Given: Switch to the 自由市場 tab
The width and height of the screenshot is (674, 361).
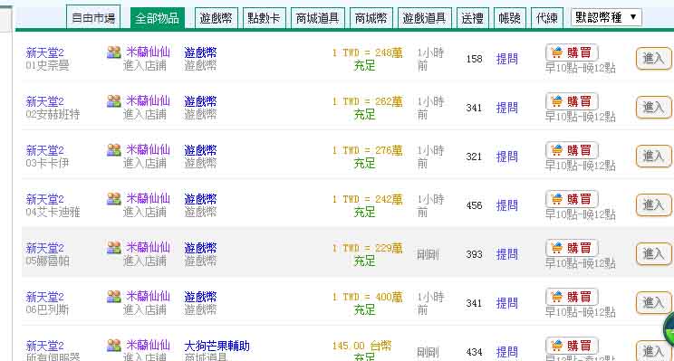Looking at the screenshot, I should point(93,17).
